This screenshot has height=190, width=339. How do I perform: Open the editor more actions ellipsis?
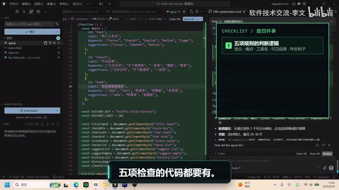coord(202,12)
